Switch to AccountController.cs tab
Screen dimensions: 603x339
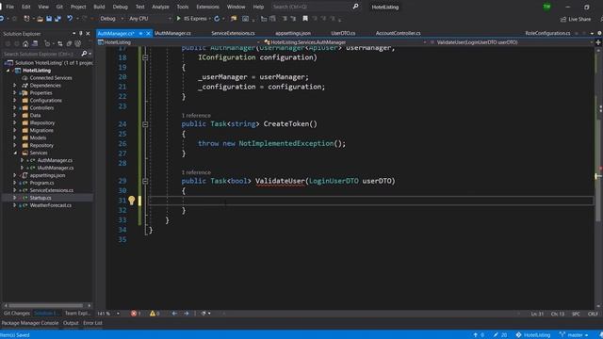point(398,34)
